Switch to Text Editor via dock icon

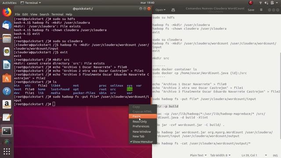[7, 118]
